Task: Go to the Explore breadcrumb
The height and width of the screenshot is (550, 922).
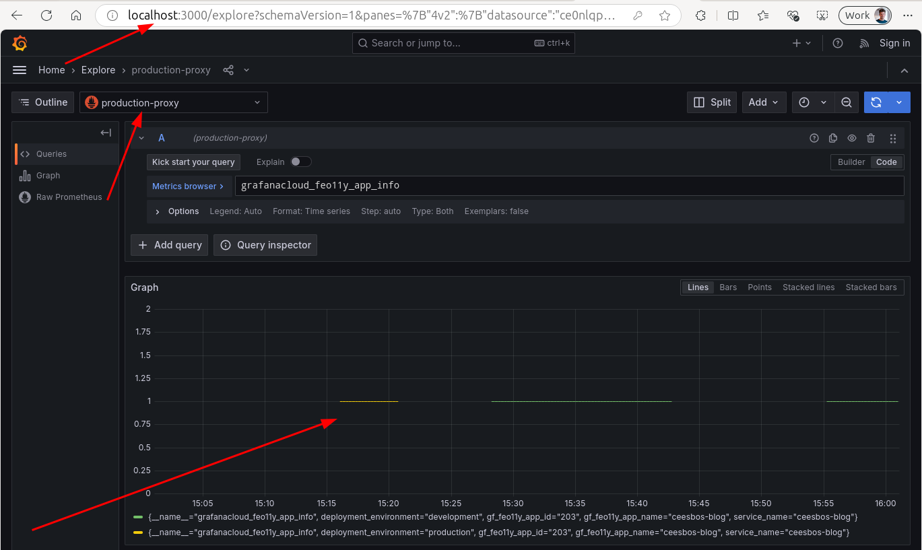Action: [98, 70]
